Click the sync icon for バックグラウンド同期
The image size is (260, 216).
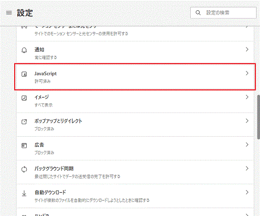24,169
